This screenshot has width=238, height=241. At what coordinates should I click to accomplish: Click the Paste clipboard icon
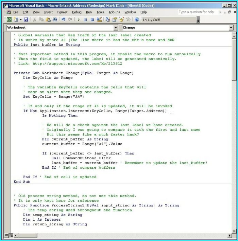click(48, 20)
